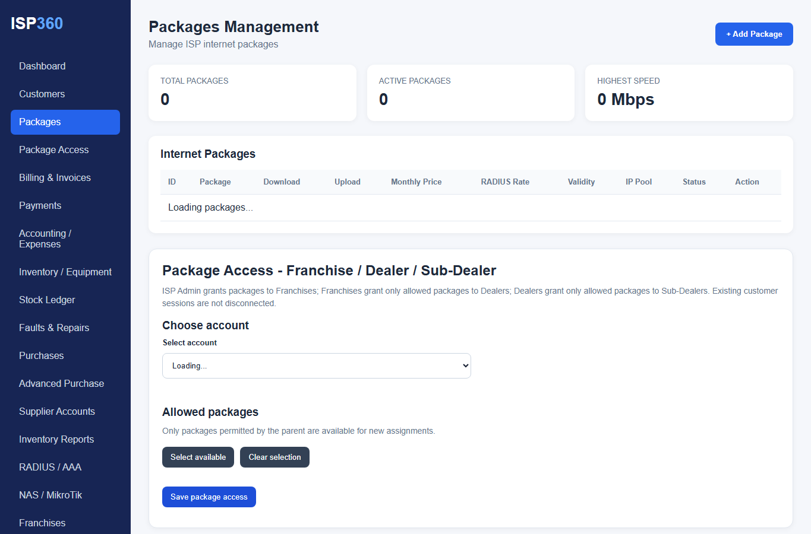The height and width of the screenshot is (534, 811).
Task: Click the 'Choose account' heading
Action: pyautogui.click(x=206, y=325)
